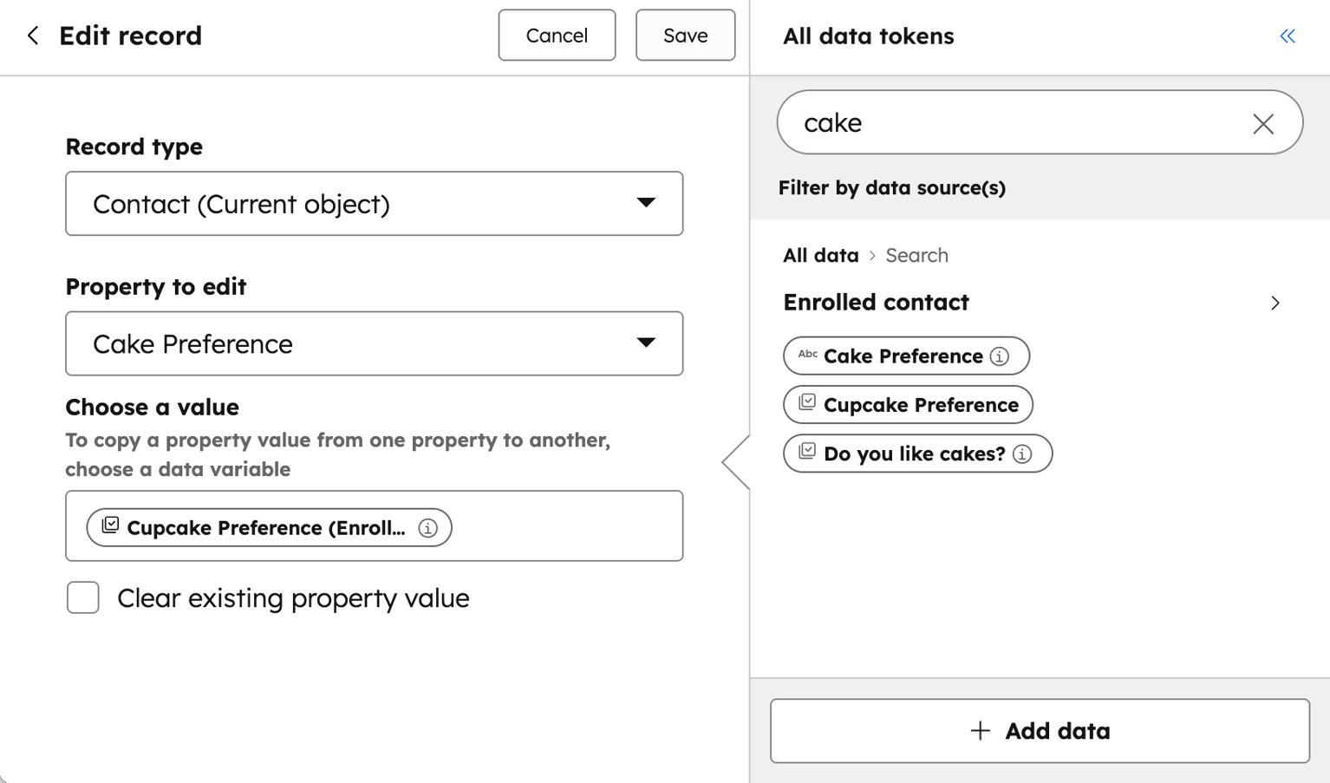Click the info icon inside the Cupcake Preference value chip
Viewport: 1330px width, 783px height.
427,527
